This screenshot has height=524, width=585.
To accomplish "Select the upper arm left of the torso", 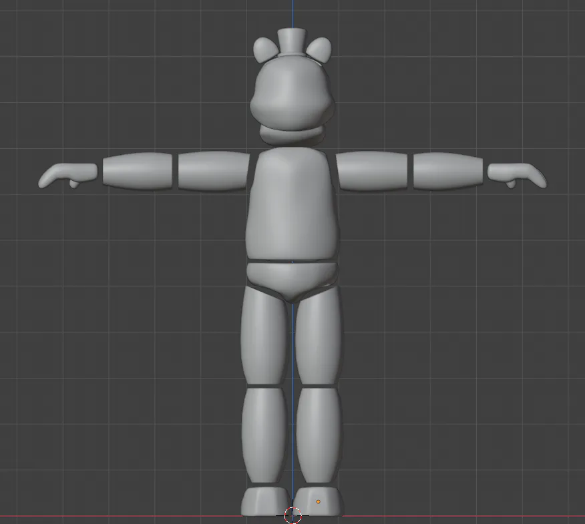I will pyautogui.click(x=214, y=171).
